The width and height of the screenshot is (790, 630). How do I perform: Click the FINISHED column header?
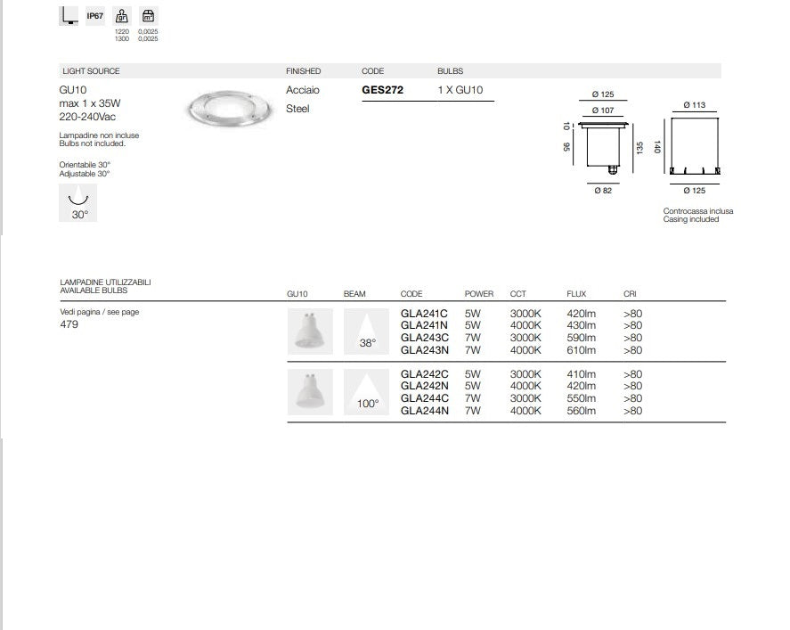pyautogui.click(x=303, y=71)
